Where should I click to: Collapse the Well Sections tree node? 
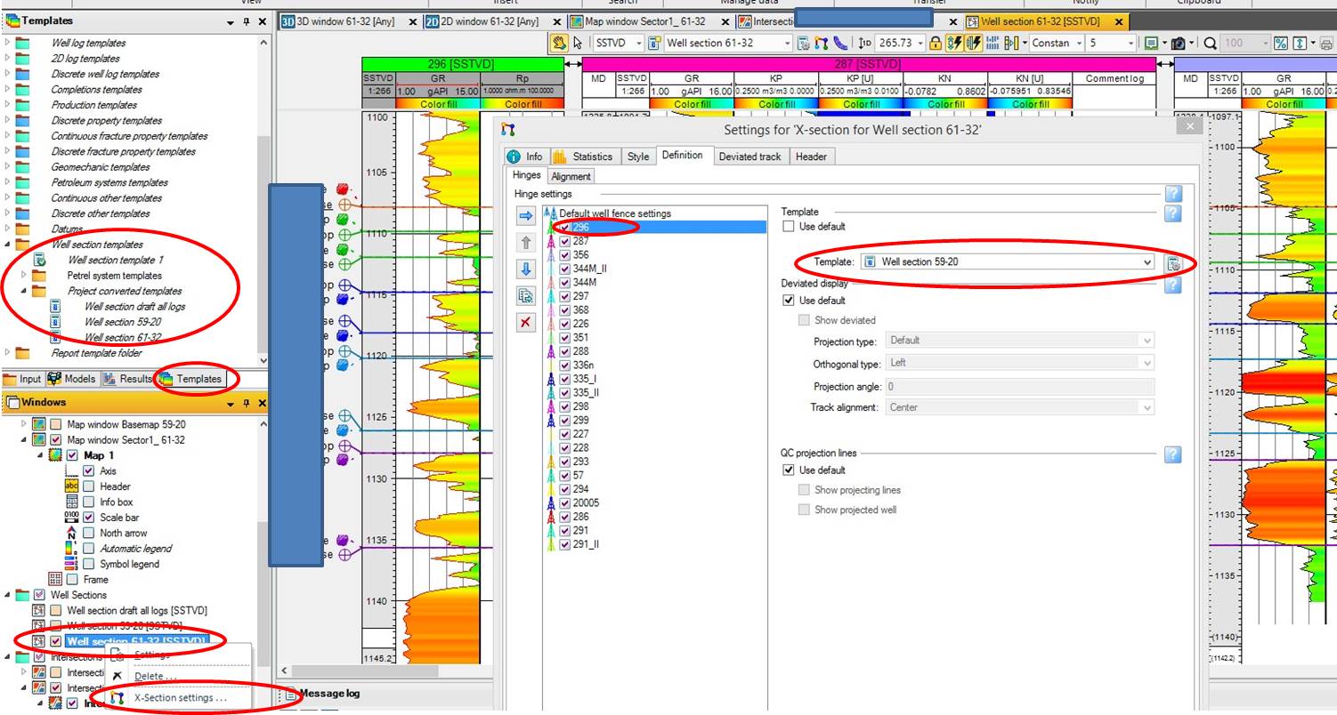[7, 595]
